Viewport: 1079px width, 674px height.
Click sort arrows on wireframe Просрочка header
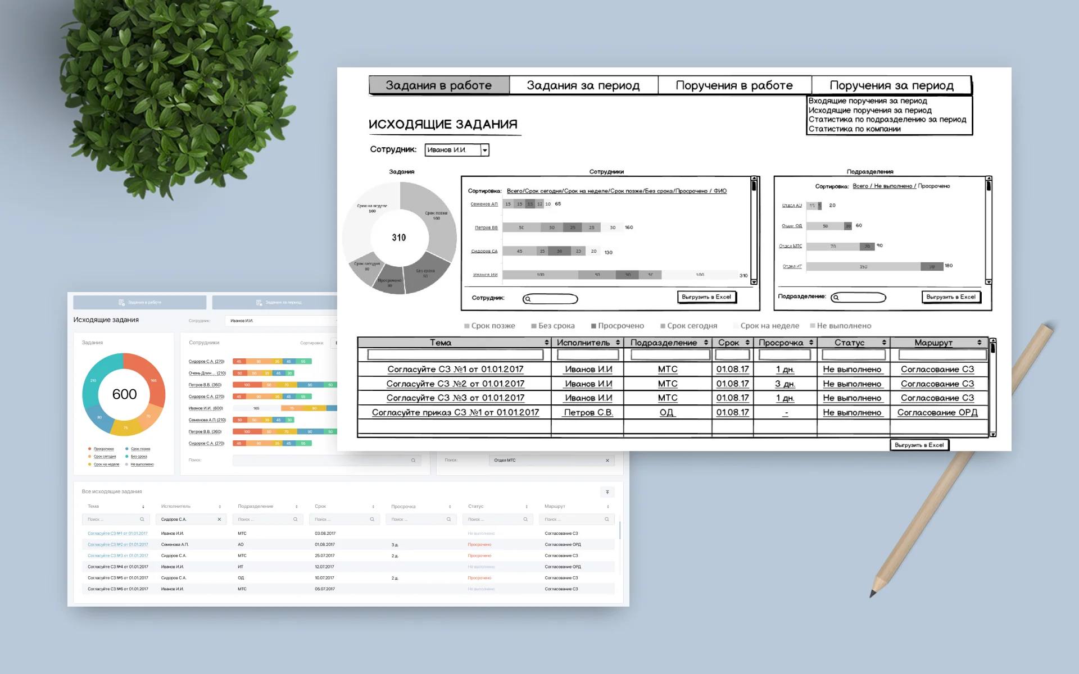tap(811, 343)
